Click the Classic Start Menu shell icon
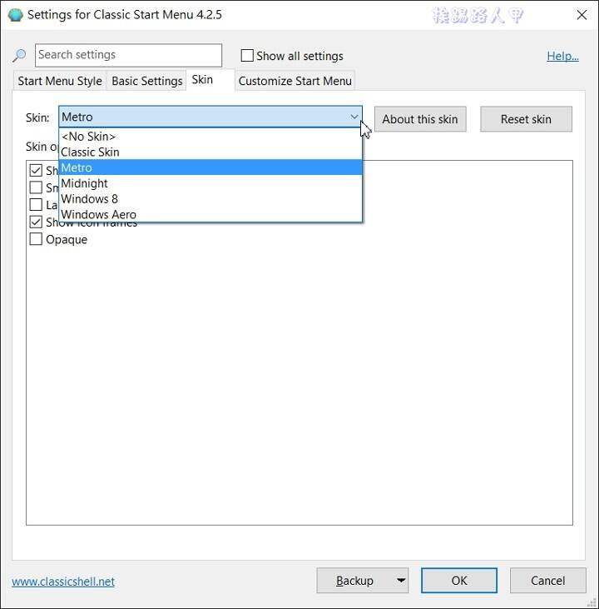 15,15
